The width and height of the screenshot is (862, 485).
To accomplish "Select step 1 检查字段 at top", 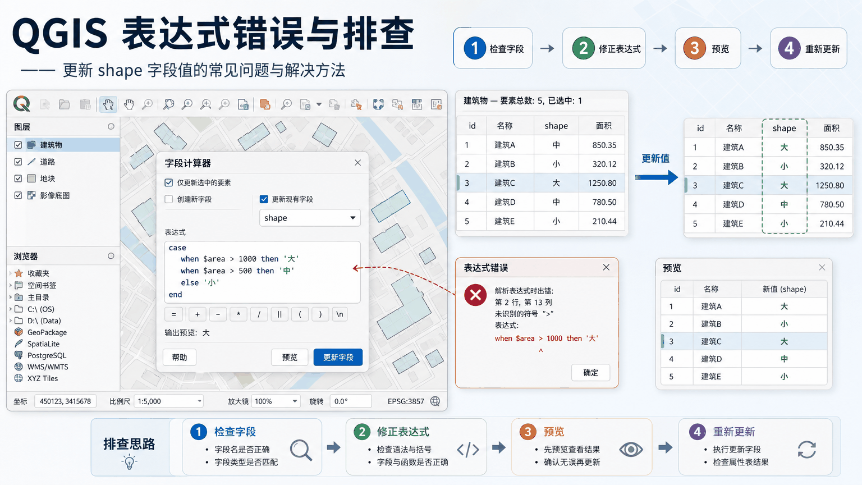I will coord(493,48).
